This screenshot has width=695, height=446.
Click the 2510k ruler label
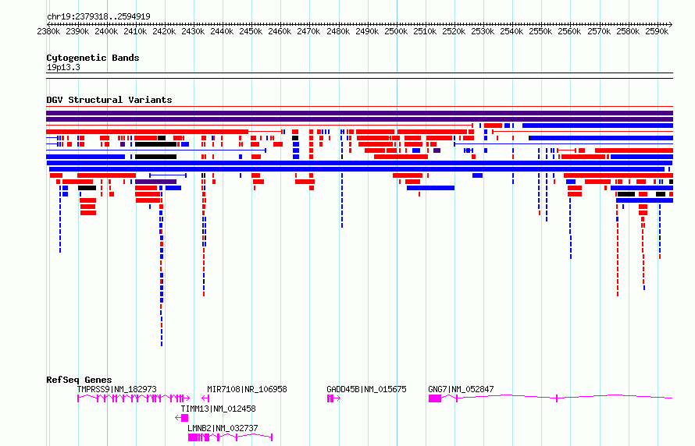tap(425, 31)
